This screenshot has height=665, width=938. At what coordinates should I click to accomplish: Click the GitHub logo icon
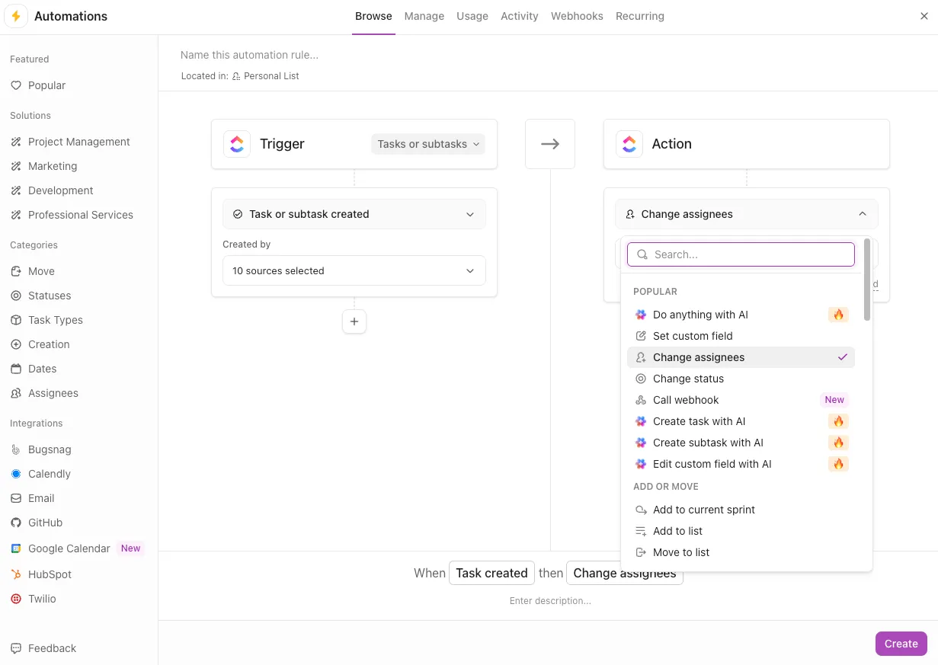point(16,523)
